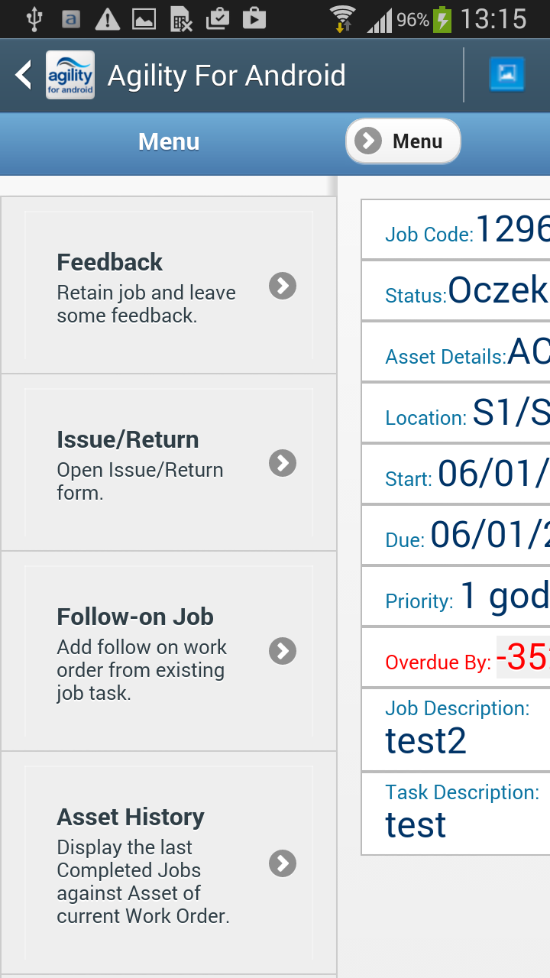Tap the Overdue By value in red

[x=522, y=657]
